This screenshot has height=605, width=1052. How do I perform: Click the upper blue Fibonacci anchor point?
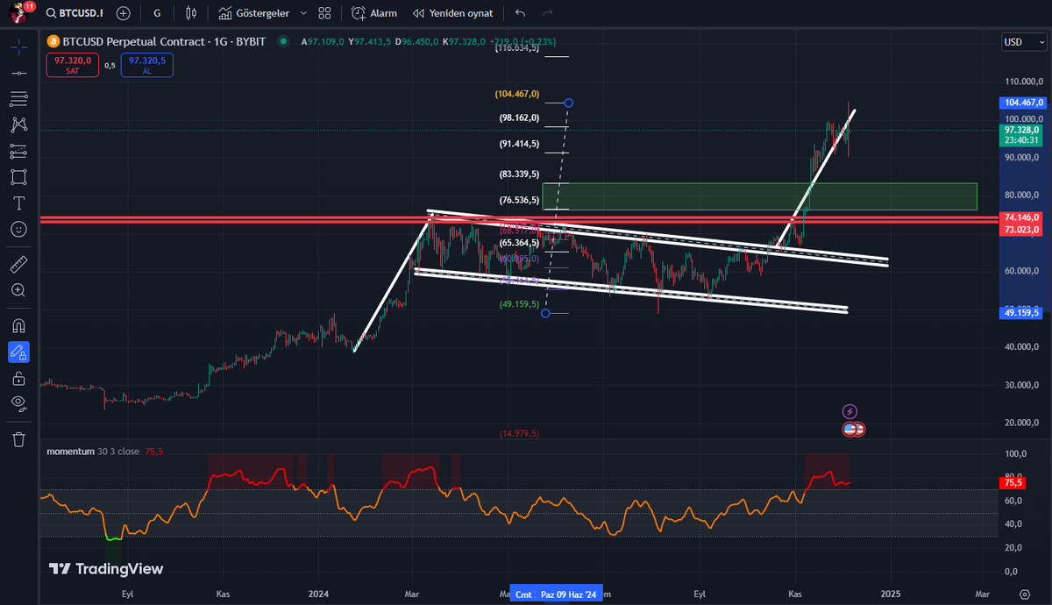(569, 103)
